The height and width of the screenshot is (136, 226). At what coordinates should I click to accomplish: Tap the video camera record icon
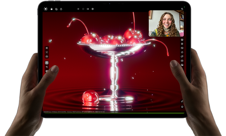coord(88,9)
